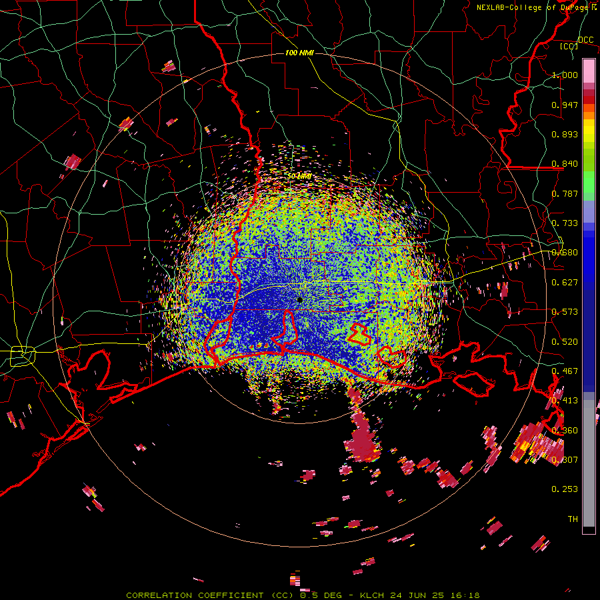This screenshot has width=600, height=600.
Task: Click CORRELATION COEFFICIENT in the bottom caption
Action: (195, 595)
